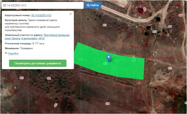Click the rotated 421 parcel label
The height and width of the screenshot is (114, 187).
[x=56, y=105]
